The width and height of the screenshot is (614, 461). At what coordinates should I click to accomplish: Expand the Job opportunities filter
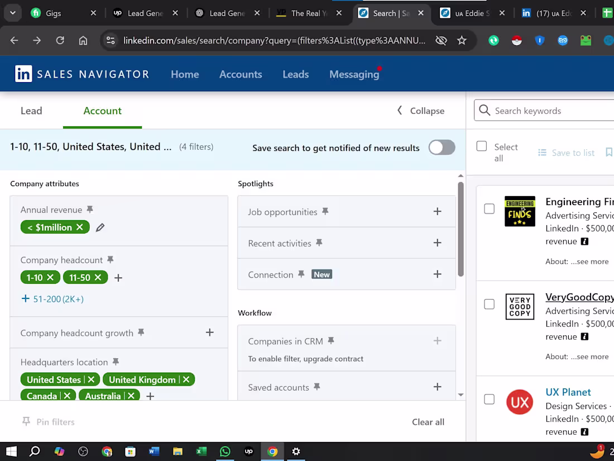(x=438, y=211)
